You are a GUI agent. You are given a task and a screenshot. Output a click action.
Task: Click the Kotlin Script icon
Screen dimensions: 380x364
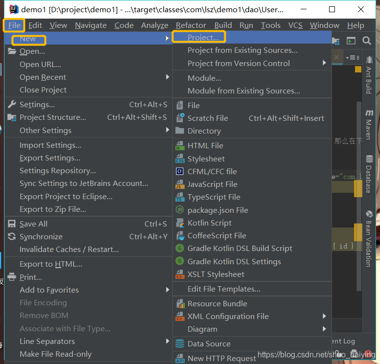pos(180,223)
